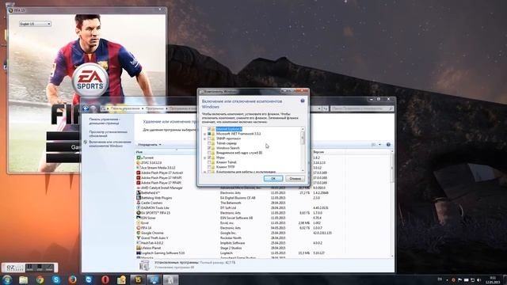Open Firefox from the taskbar
The image size is (507, 285).
click(x=72, y=279)
